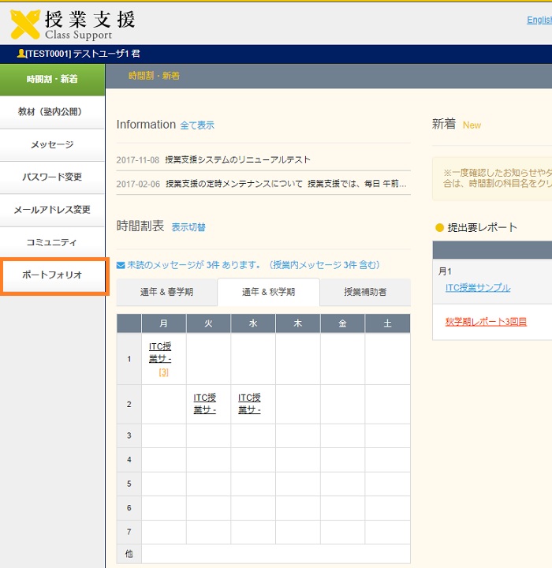This screenshot has height=568, width=552.
Task: Select メールアドレス変更 in the sidebar
Action: pos(52,210)
